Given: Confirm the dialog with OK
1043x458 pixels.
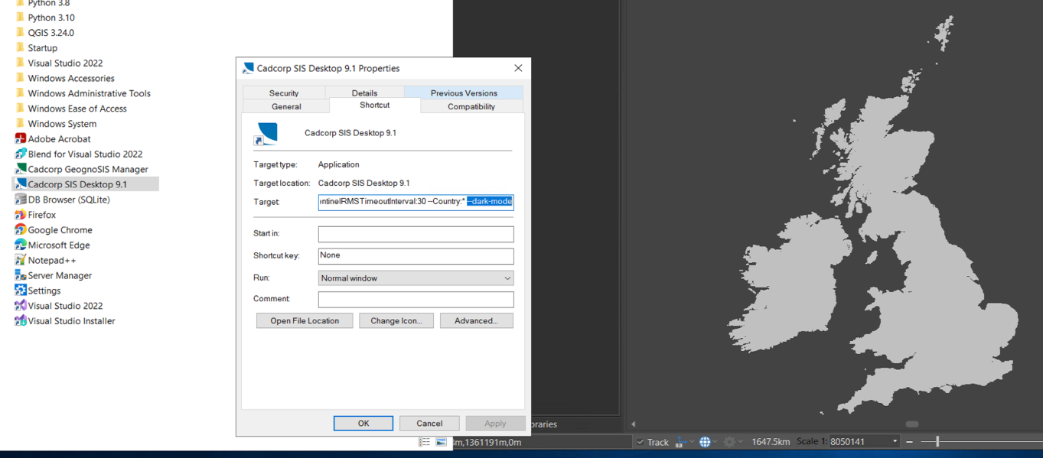Looking at the screenshot, I should pos(363,424).
